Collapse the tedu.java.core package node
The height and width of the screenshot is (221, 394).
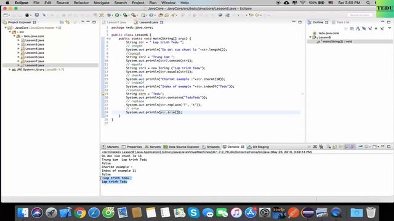click(14, 36)
